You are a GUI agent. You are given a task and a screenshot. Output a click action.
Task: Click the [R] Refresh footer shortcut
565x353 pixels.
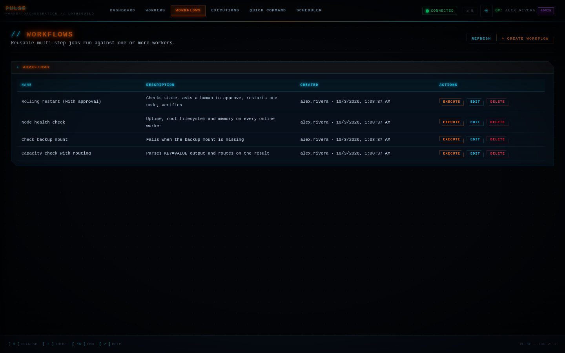pos(23,344)
